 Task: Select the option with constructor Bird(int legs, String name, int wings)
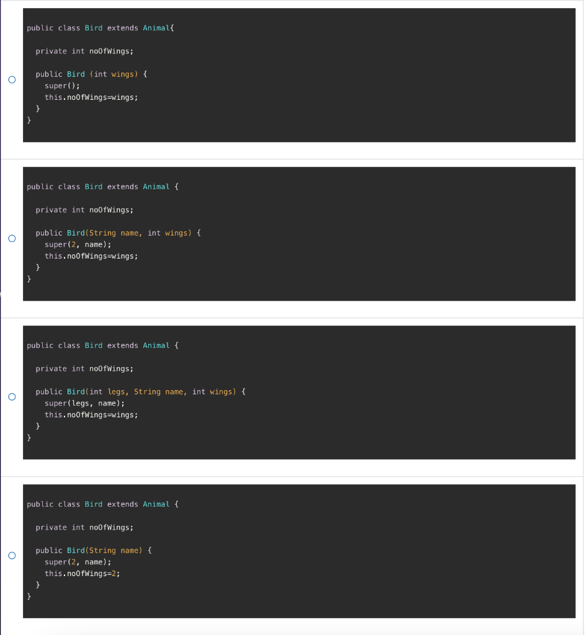[11, 396]
